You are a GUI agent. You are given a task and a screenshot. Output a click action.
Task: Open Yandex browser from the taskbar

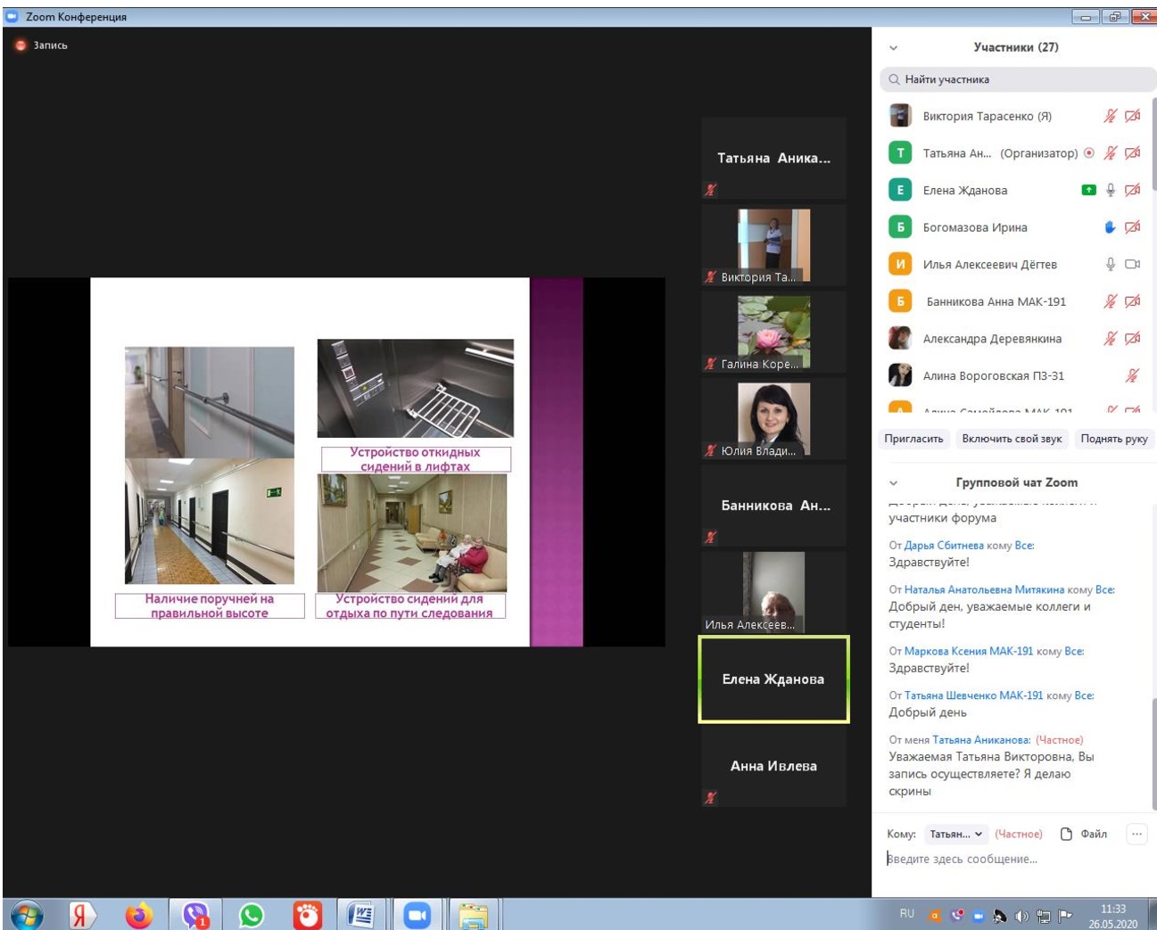click(x=81, y=915)
